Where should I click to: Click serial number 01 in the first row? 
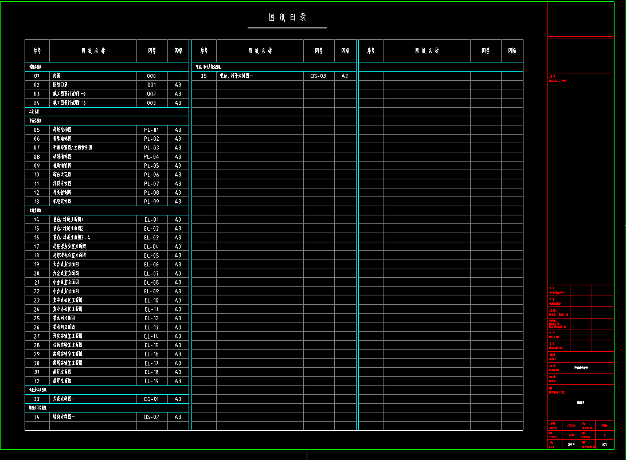tap(37, 76)
